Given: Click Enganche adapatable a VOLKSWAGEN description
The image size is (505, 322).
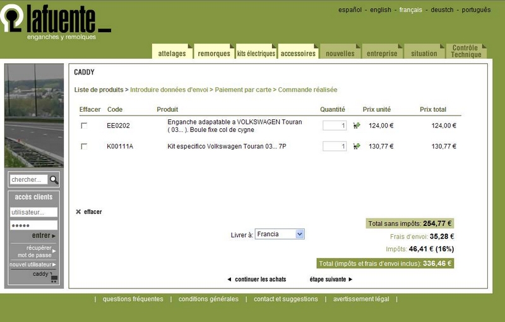Looking at the screenshot, I should tap(235, 126).
